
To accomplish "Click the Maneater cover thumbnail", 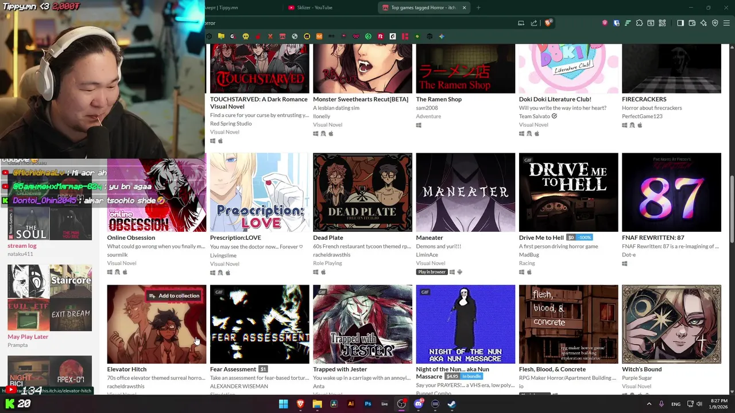I will point(466,192).
